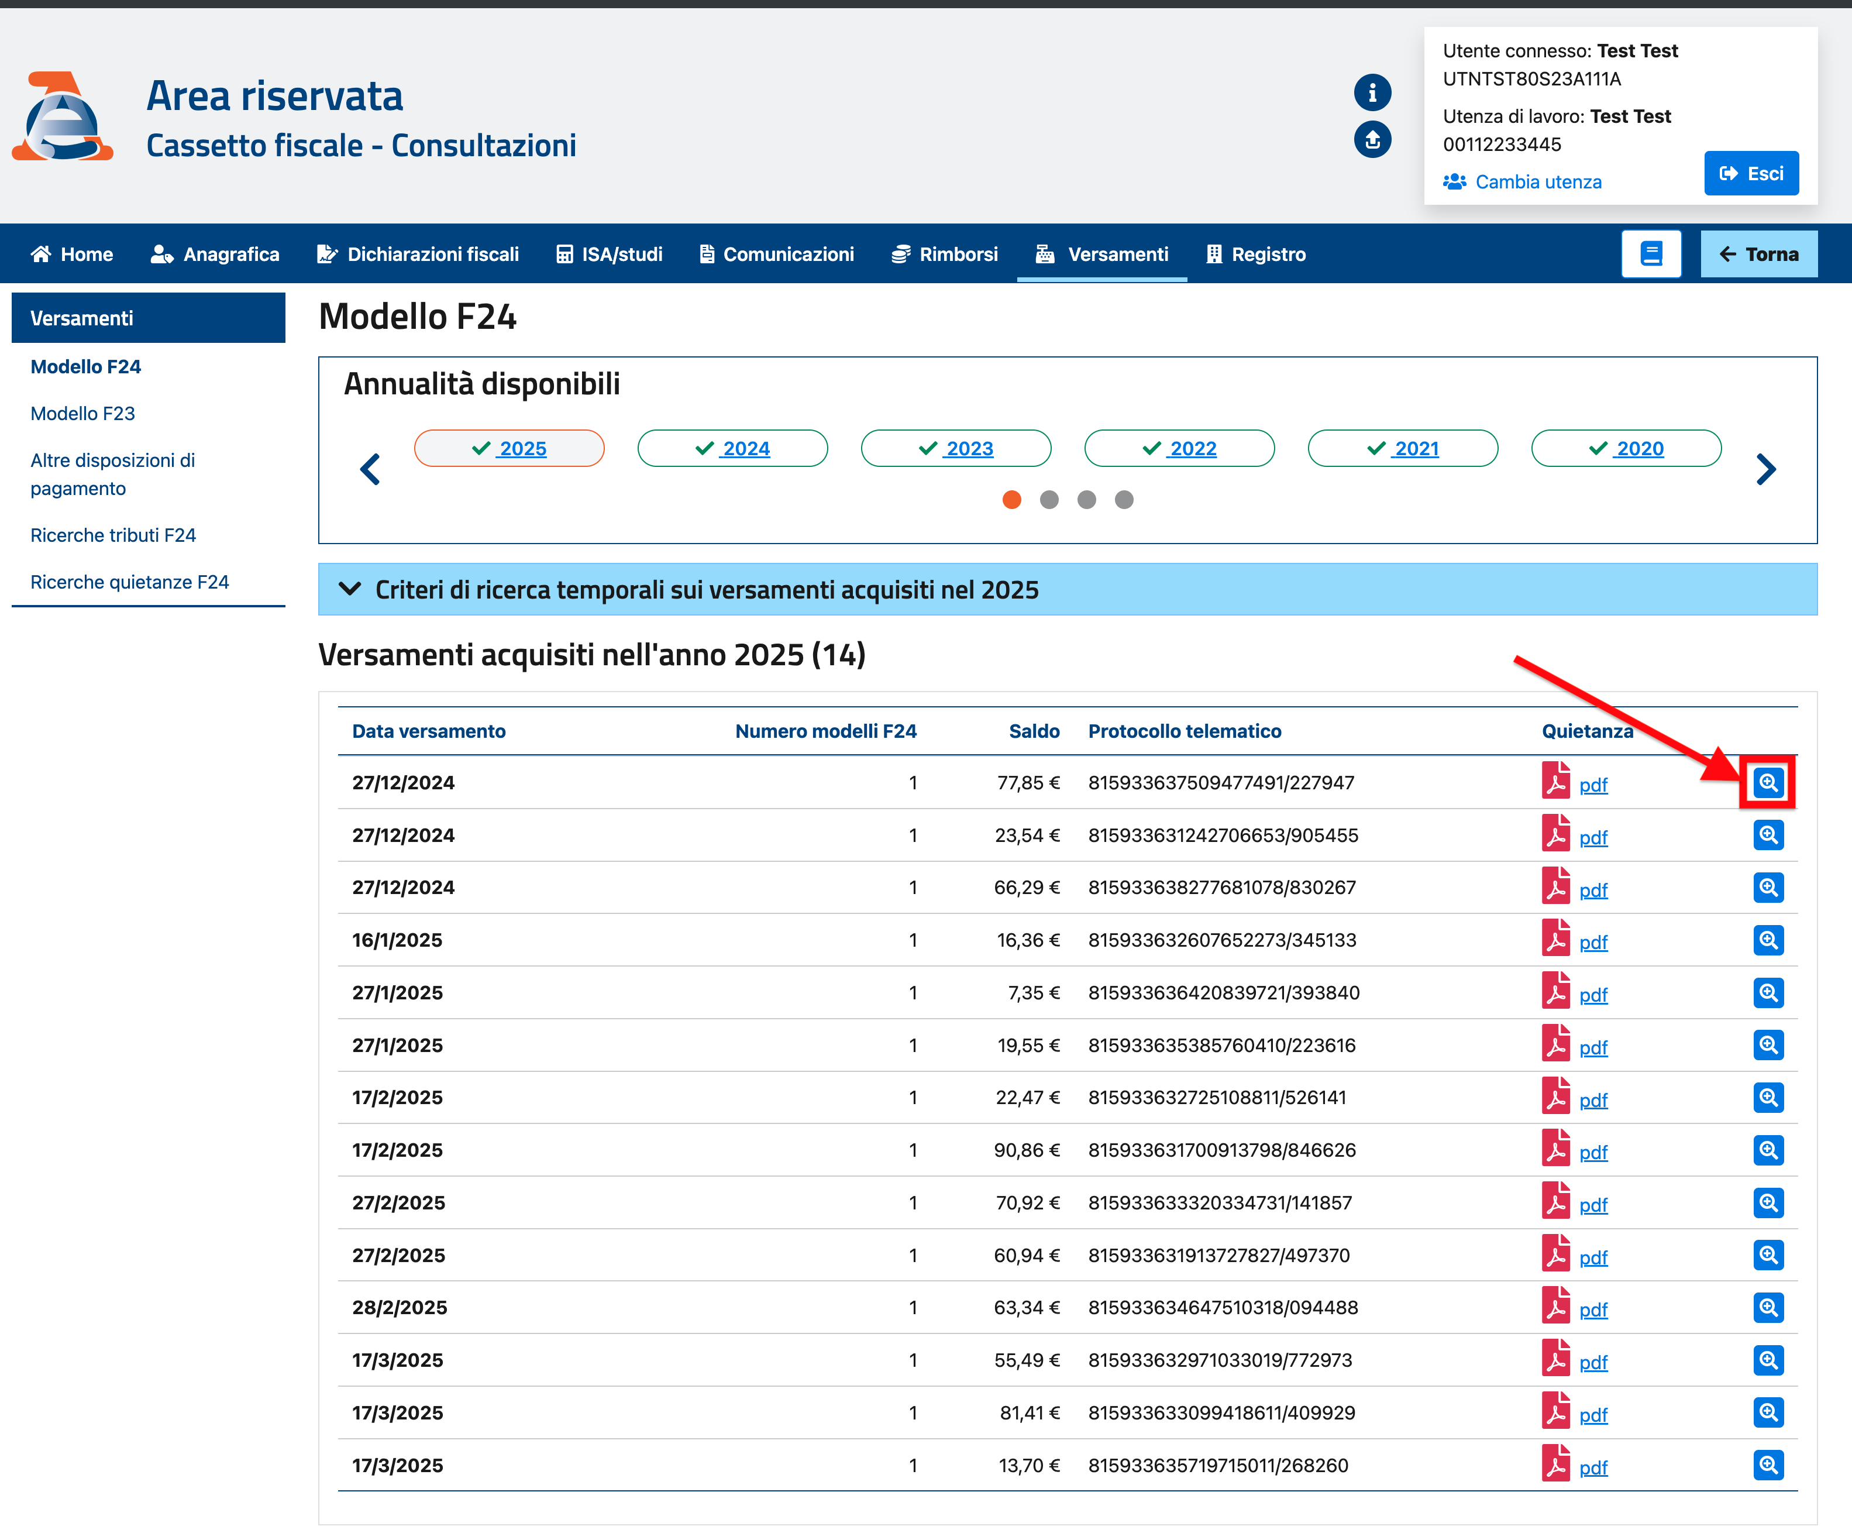Click the Esci logout button
This screenshot has height=1540, width=1852.
[1751, 174]
